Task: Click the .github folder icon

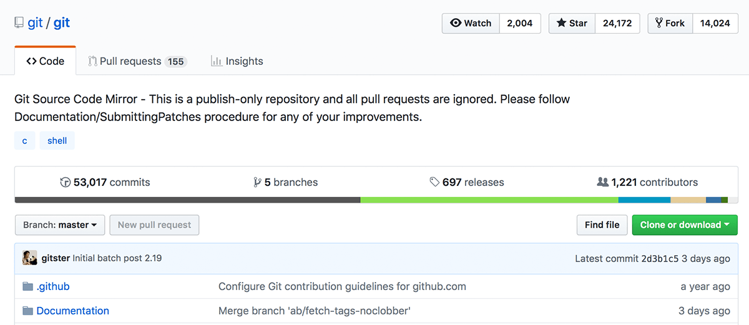Action: (x=27, y=287)
